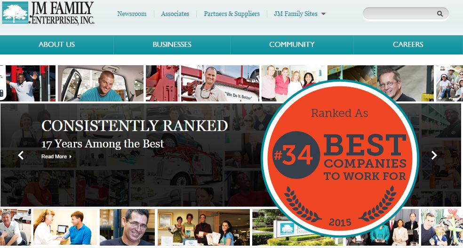This screenshot has height=248, width=463.
Task: Click the magnifying glass search icon
Action: pos(439,14)
